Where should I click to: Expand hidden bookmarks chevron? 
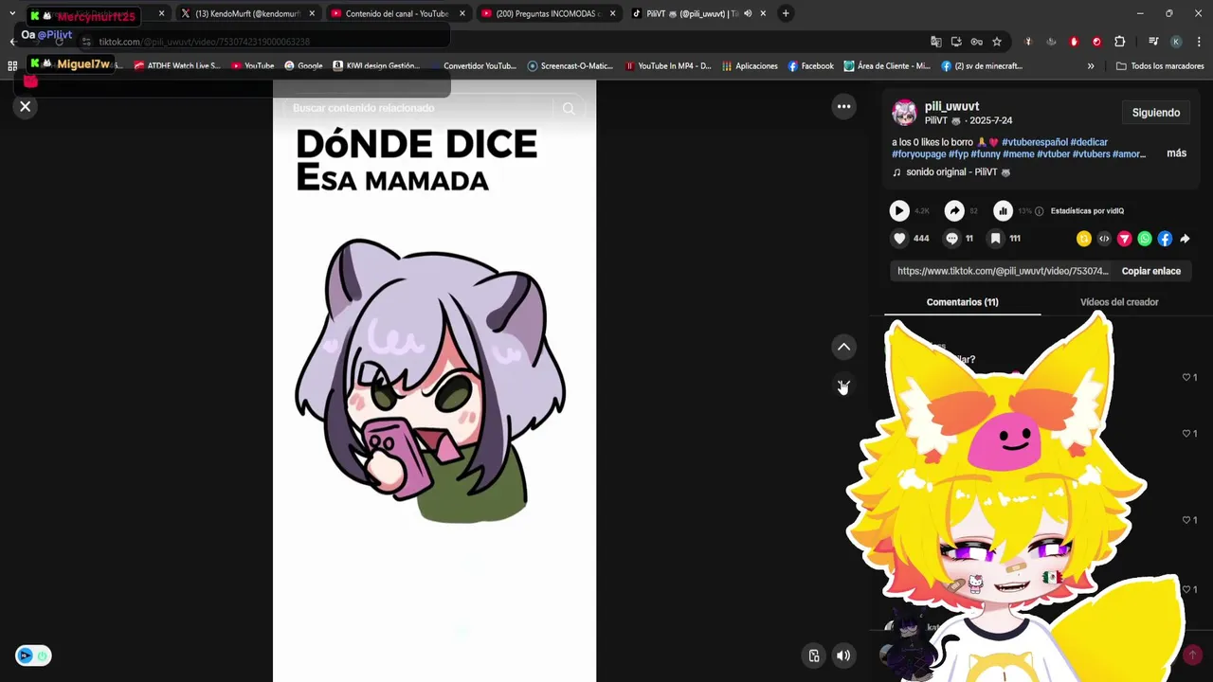coord(1091,66)
